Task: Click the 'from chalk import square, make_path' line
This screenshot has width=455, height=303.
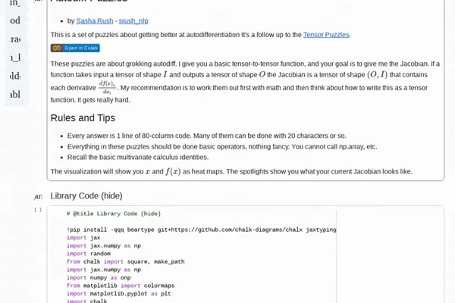Action: 125,262
